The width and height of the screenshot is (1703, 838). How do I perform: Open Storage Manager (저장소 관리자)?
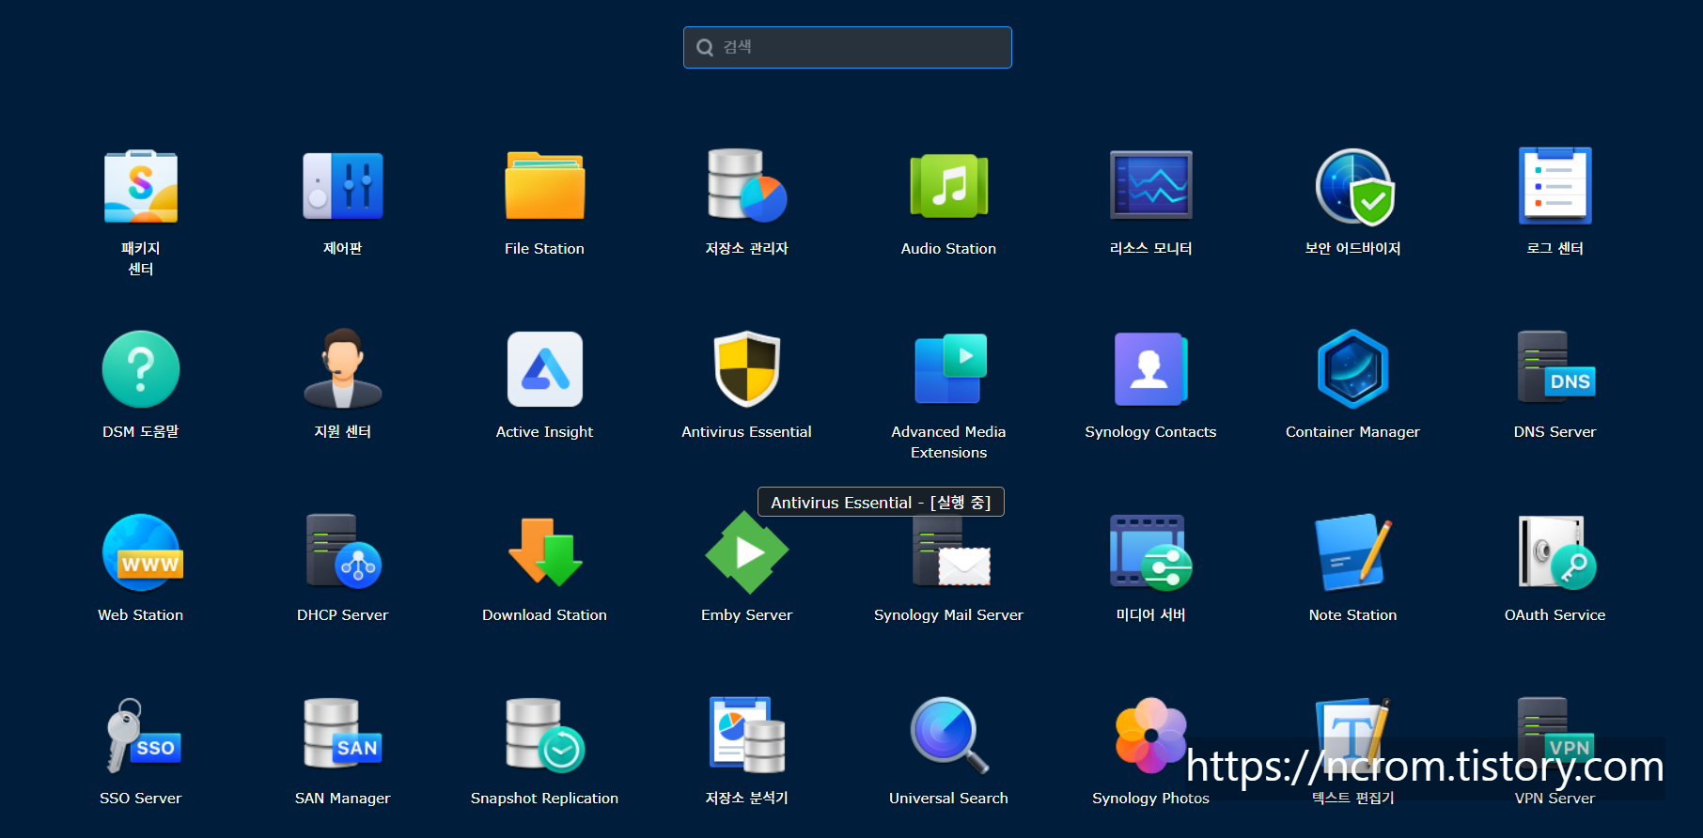pos(747,186)
